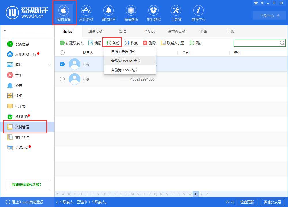Uncheck contact 小A
This screenshot has height=207, width=288.
pyautogui.click(x=62, y=64)
